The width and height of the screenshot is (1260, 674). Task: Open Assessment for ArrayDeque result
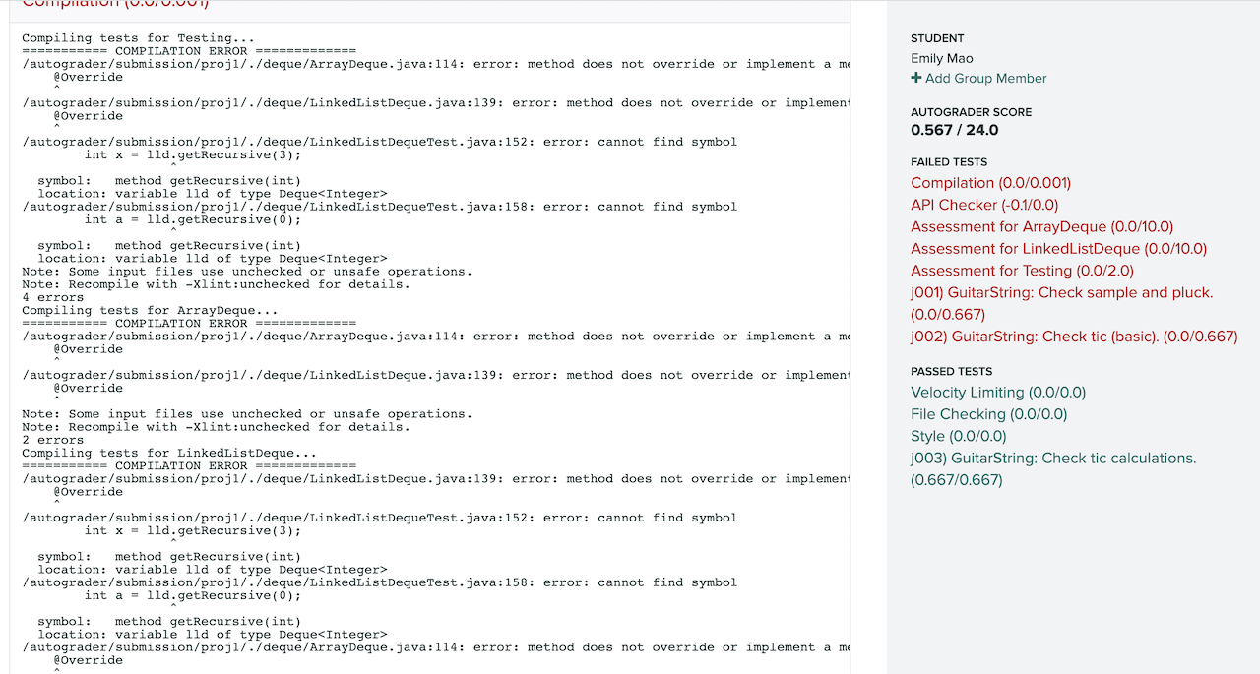point(1041,226)
